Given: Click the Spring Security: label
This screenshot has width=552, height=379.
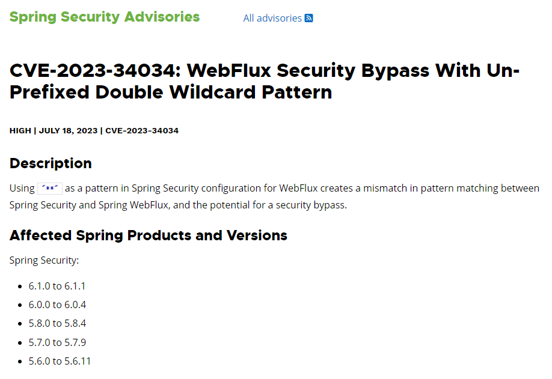Looking at the screenshot, I should tap(44, 261).
